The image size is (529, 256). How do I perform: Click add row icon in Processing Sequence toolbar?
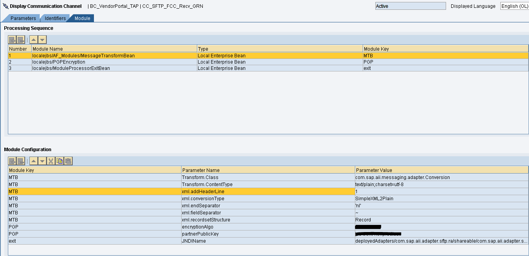coord(12,40)
